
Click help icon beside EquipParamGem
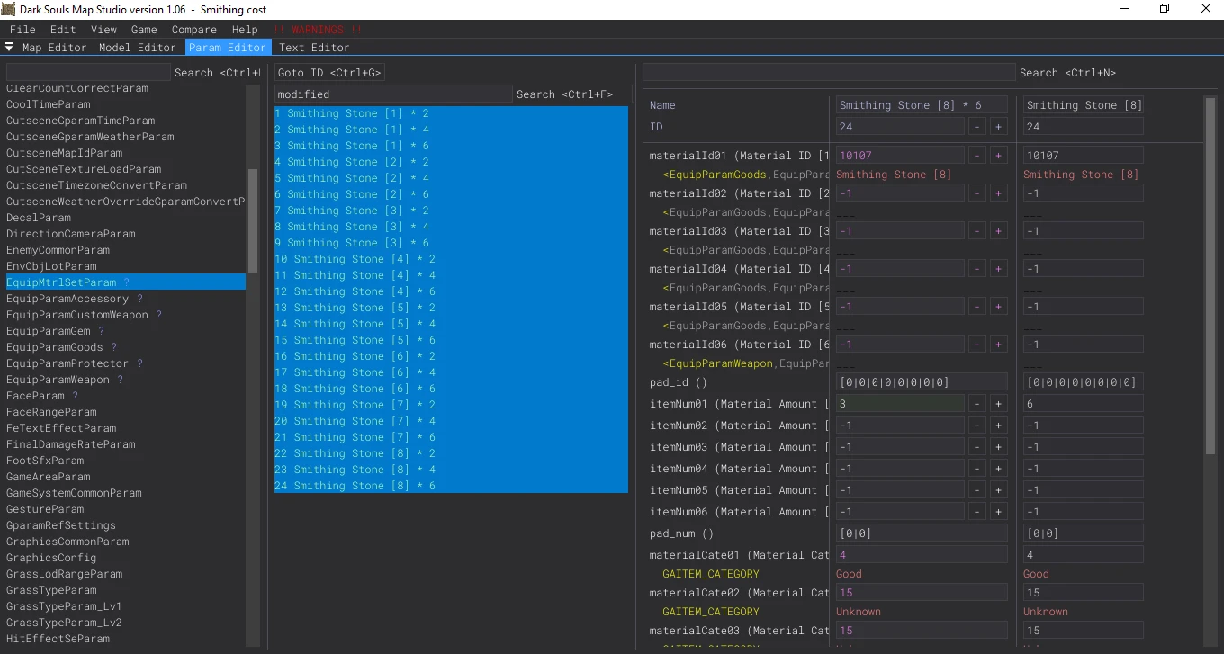[101, 331]
